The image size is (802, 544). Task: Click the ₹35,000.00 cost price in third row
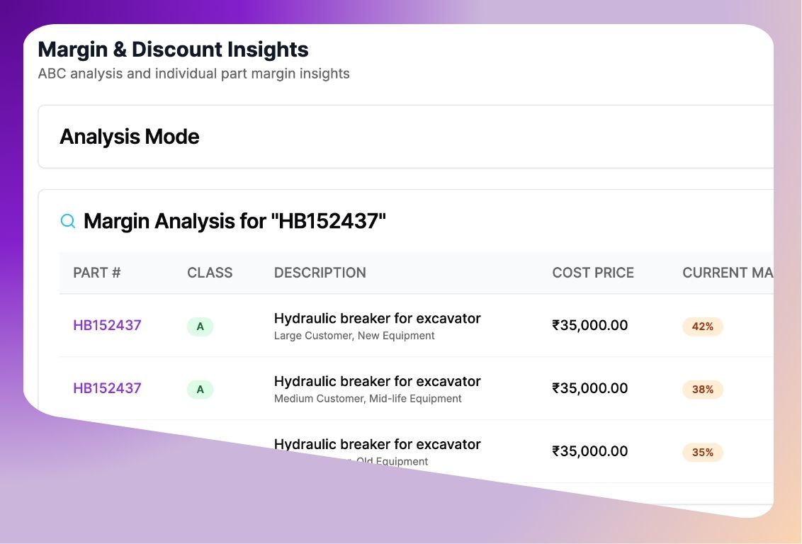pos(589,451)
